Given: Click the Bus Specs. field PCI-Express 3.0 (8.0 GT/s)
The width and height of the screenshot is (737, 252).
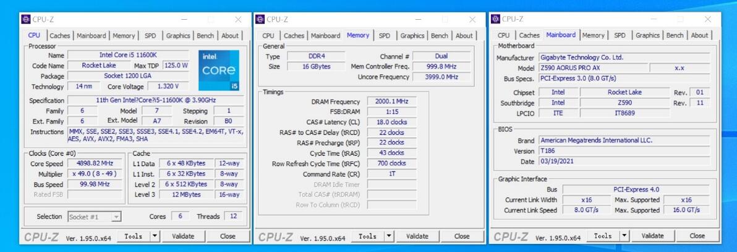Looking at the screenshot, I should [x=624, y=78].
